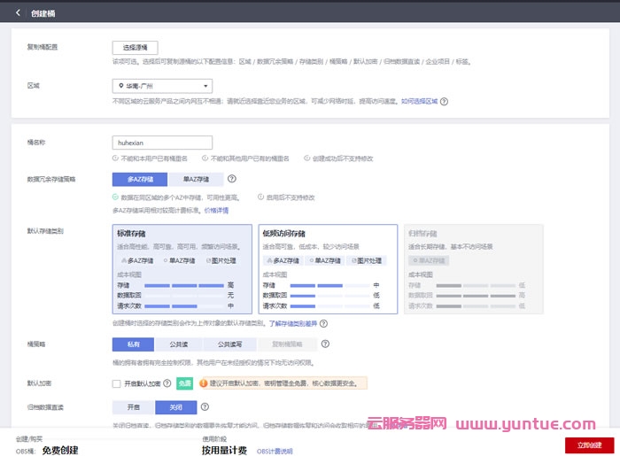Click help icon beside 复制桶策略
Image resolution: width=620 pixels, height=456 pixels.
tap(325, 344)
